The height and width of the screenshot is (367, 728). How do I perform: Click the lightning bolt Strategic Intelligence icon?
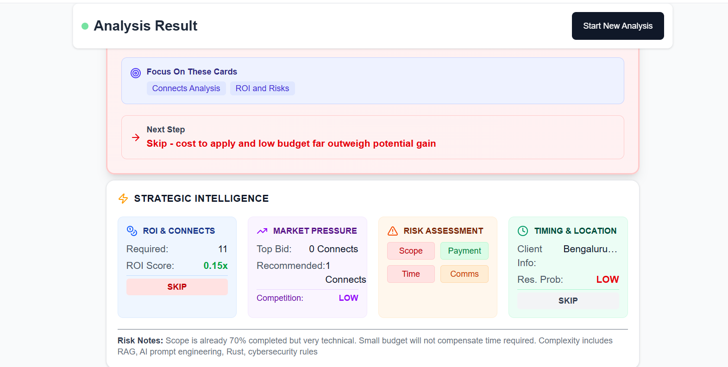123,199
